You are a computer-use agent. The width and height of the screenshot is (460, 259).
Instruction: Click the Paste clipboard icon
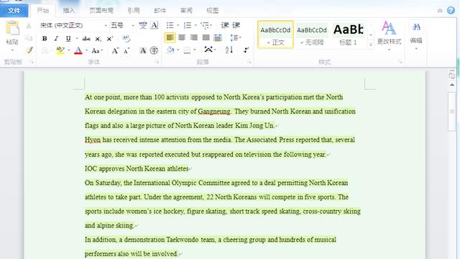(x=12, y=29)
